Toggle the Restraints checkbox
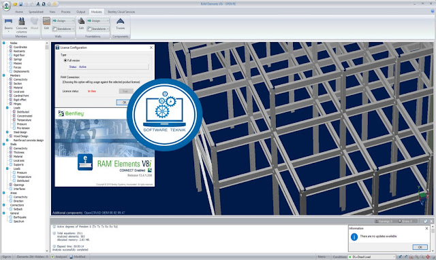Viewport: 436px width, 260px height. 11,51
